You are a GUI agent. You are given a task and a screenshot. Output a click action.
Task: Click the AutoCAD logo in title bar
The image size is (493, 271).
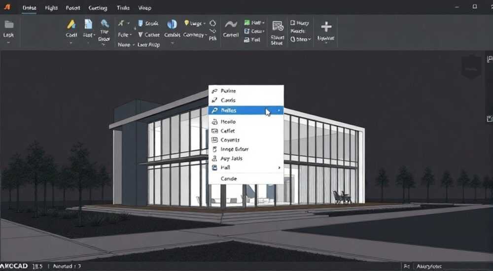[7, 7]
